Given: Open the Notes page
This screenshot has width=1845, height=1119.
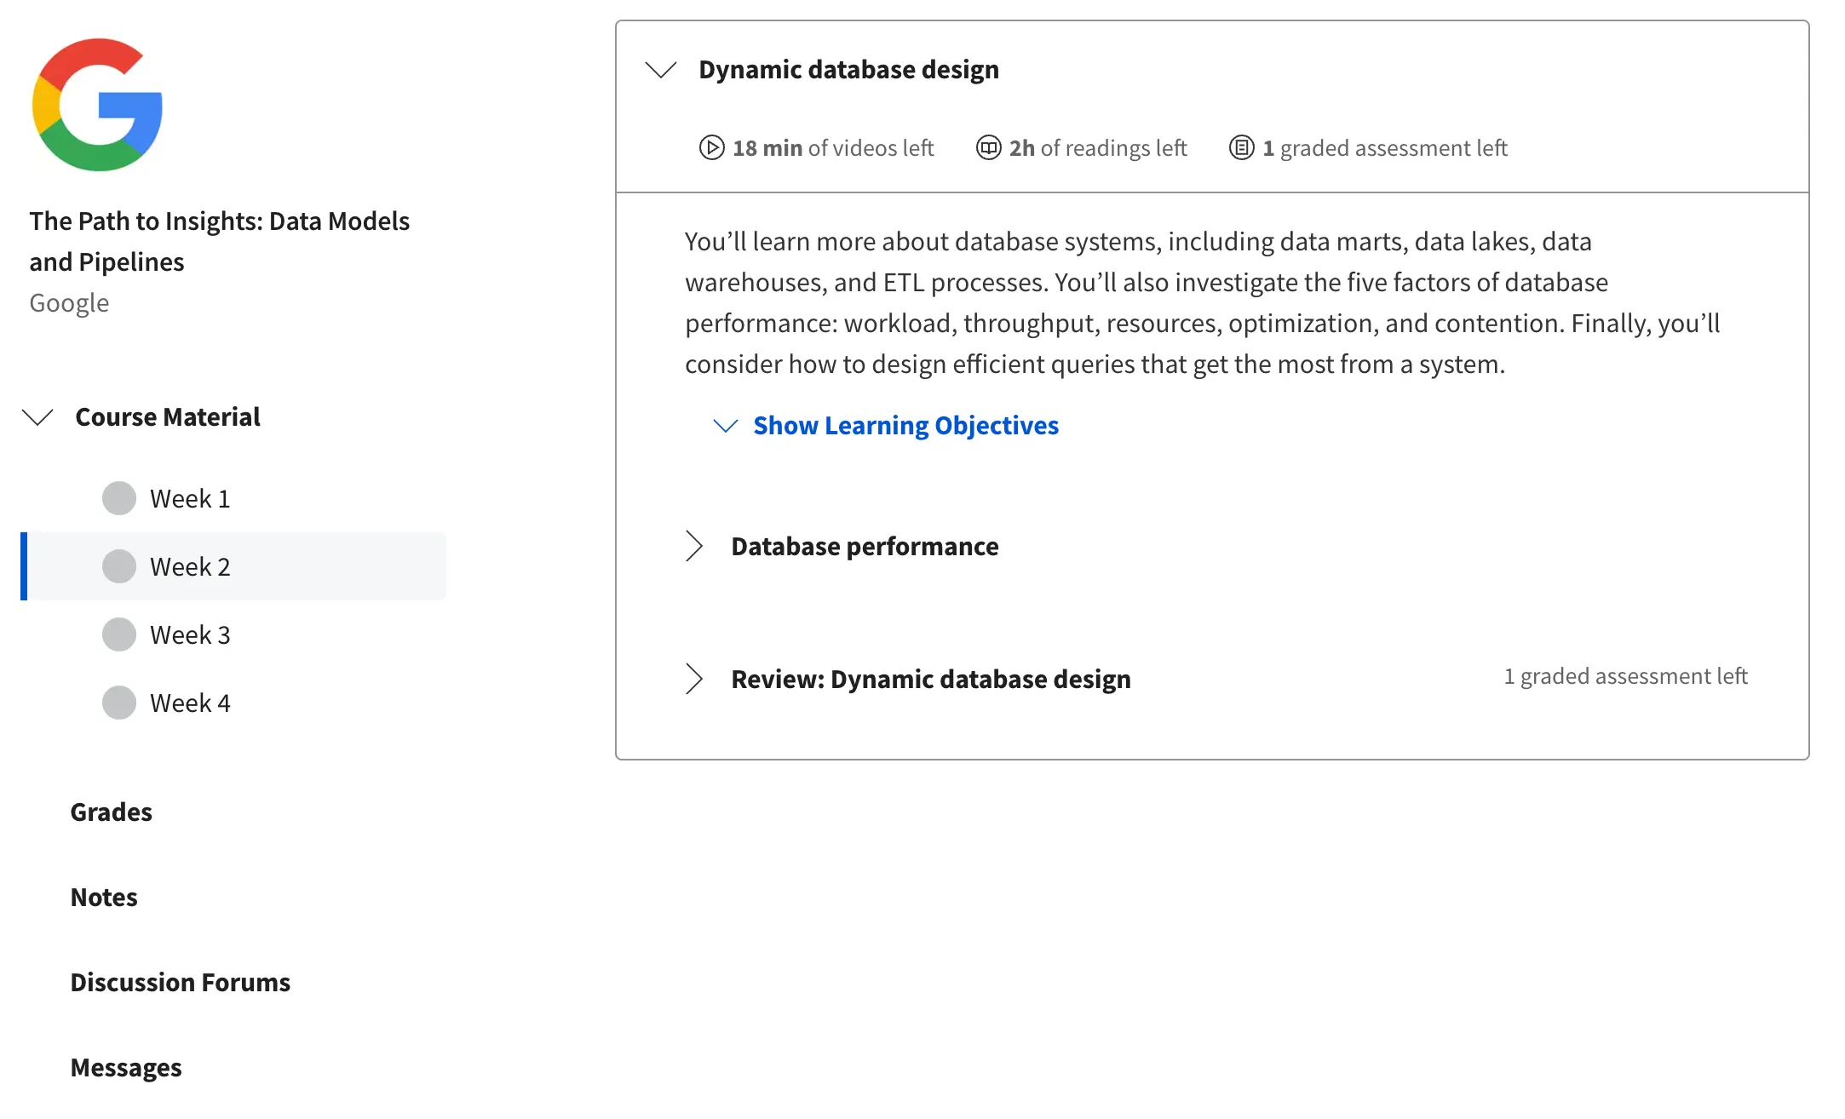Looking at the screenshot, I should [104, 897].
